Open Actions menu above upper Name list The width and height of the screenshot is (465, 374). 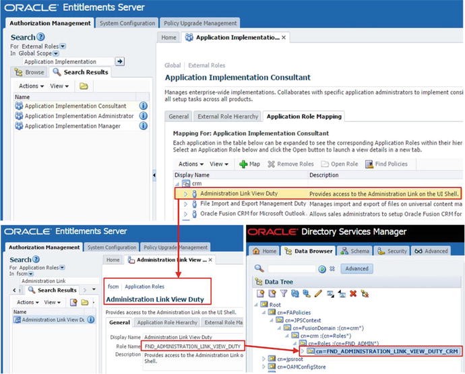point(31,86)
